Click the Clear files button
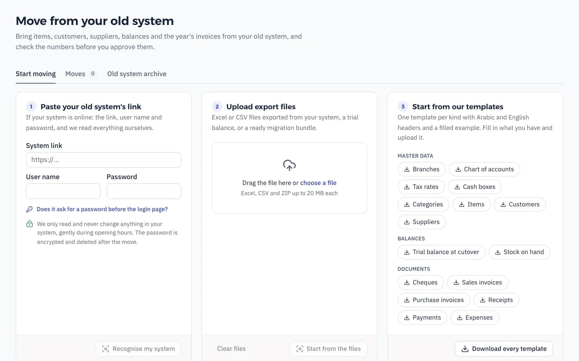 pos(232,349)
